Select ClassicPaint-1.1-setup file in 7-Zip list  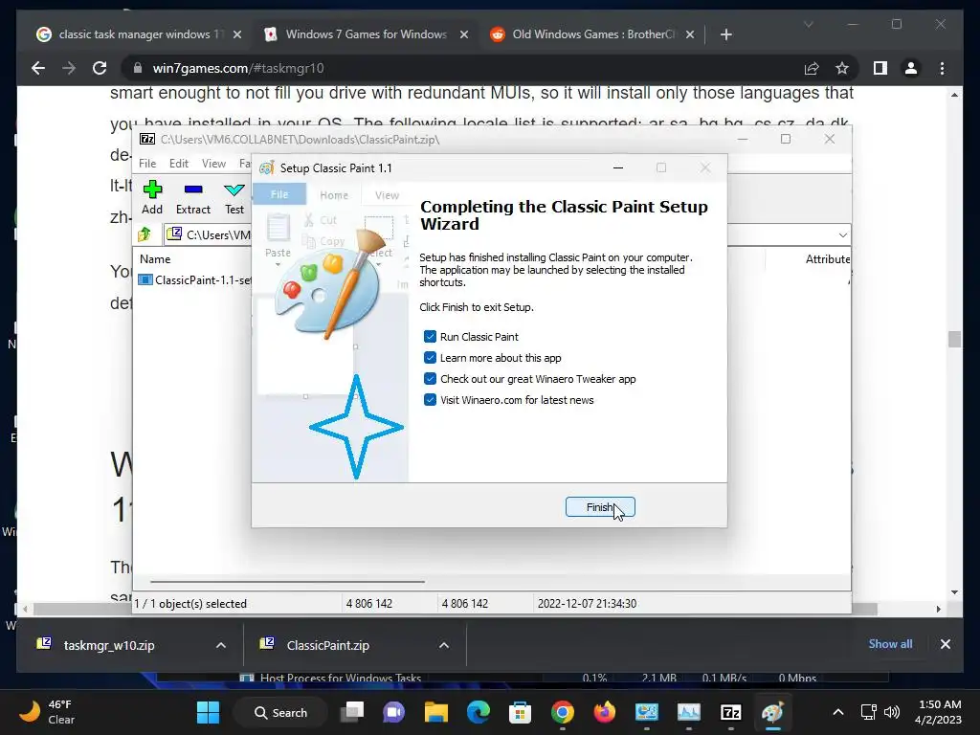pyautogui.click(x=195, y=280)
